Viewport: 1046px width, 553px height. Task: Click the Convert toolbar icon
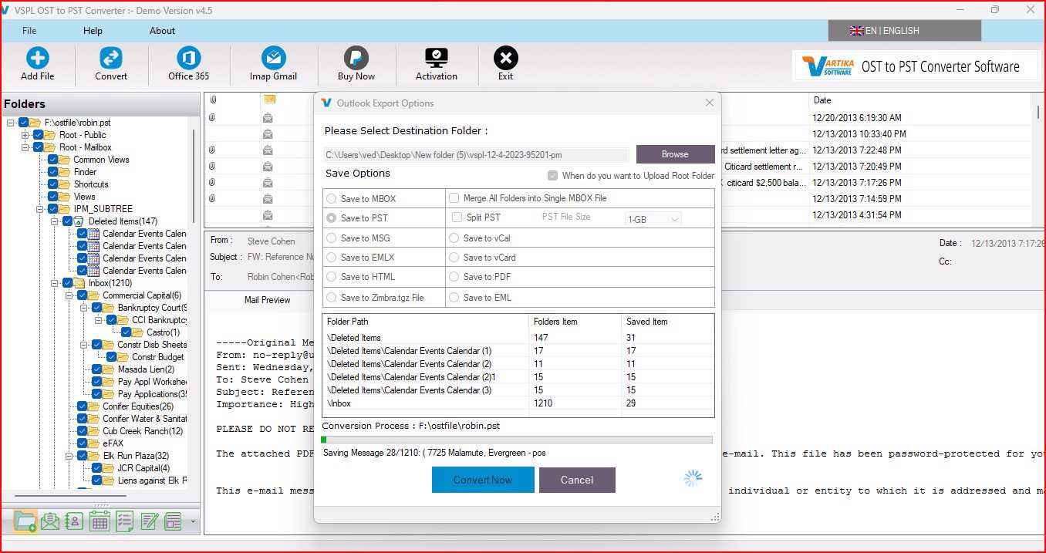point(111,59)
